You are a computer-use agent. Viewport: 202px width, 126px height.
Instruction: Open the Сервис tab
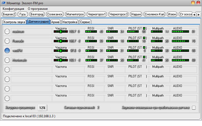[x=85, y=22]
